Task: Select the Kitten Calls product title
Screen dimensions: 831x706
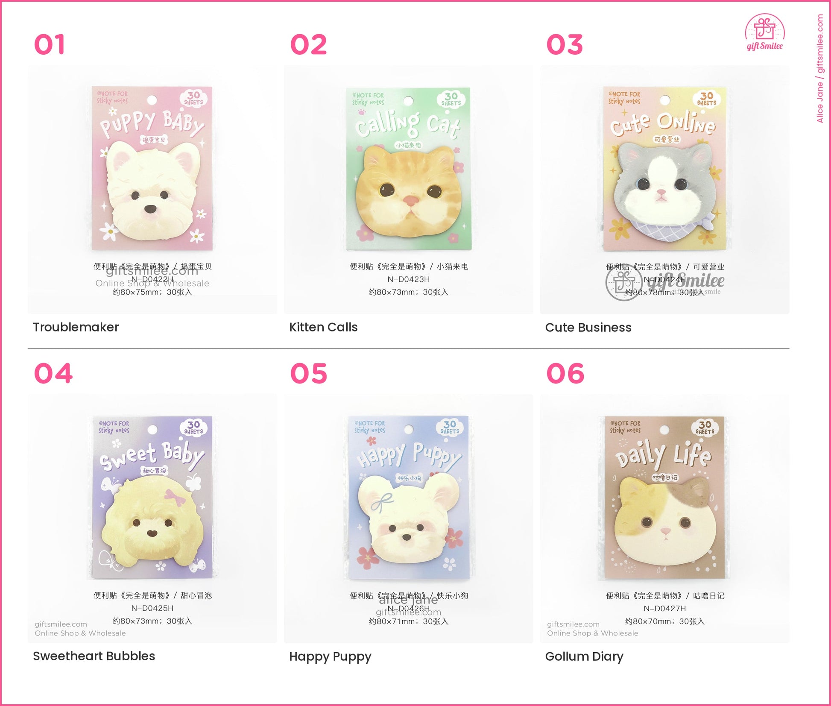Action: click(x=323, y=327)
